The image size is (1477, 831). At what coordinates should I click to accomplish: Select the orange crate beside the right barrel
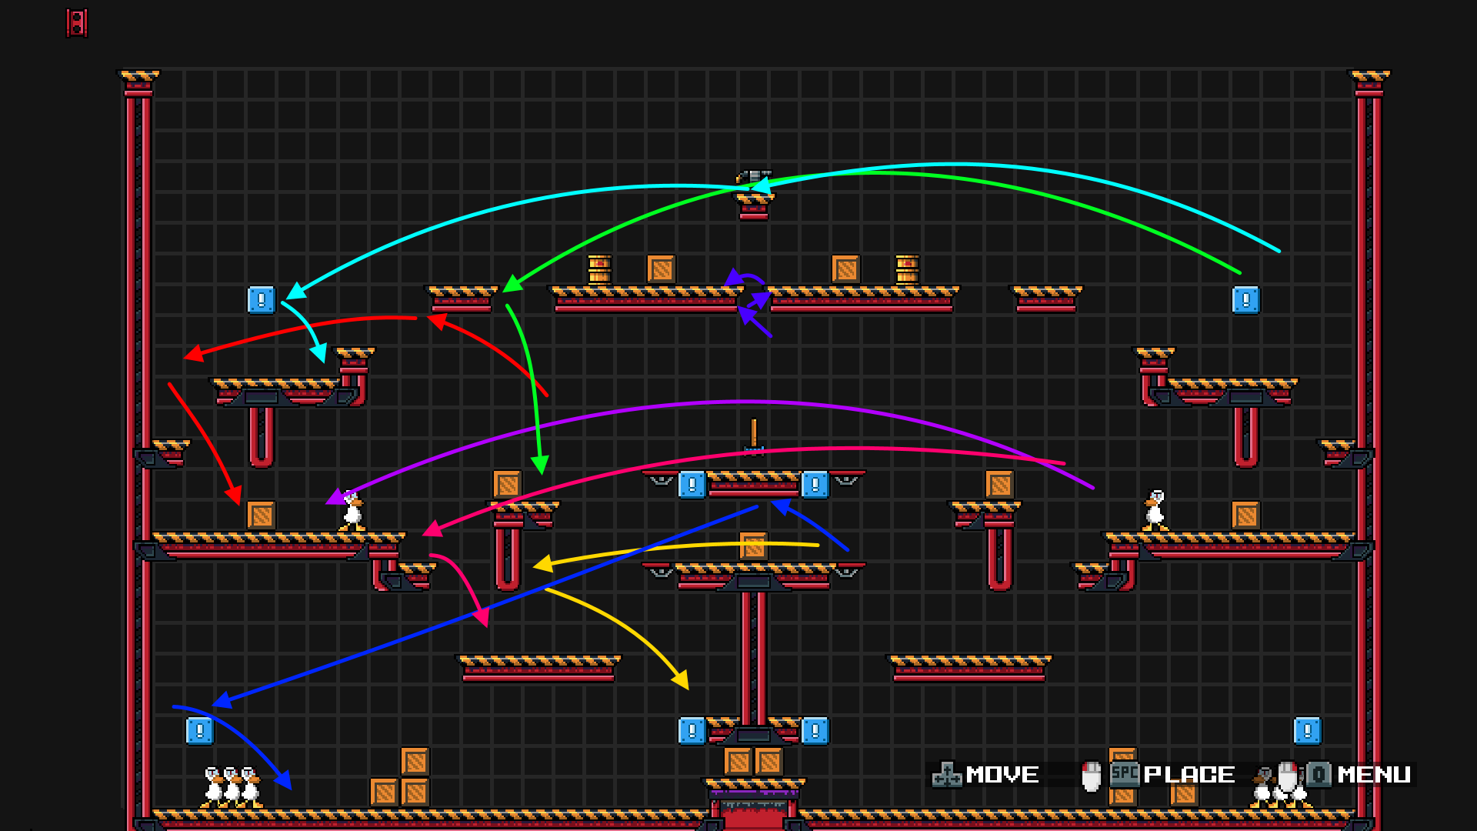point(845,269)
